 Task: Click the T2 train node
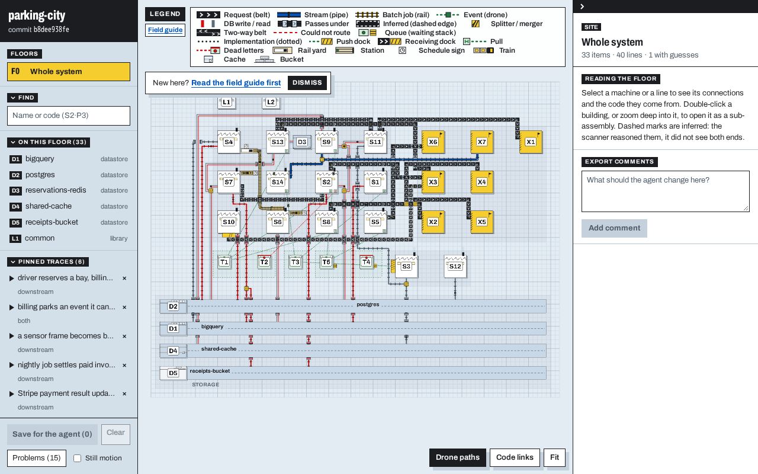click(x=264, y=262)
